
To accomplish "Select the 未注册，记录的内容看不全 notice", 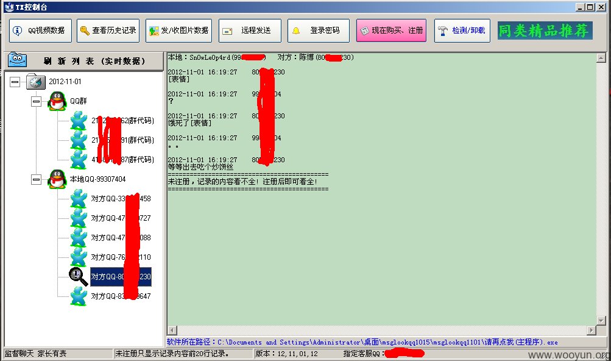I will (242, 182).
